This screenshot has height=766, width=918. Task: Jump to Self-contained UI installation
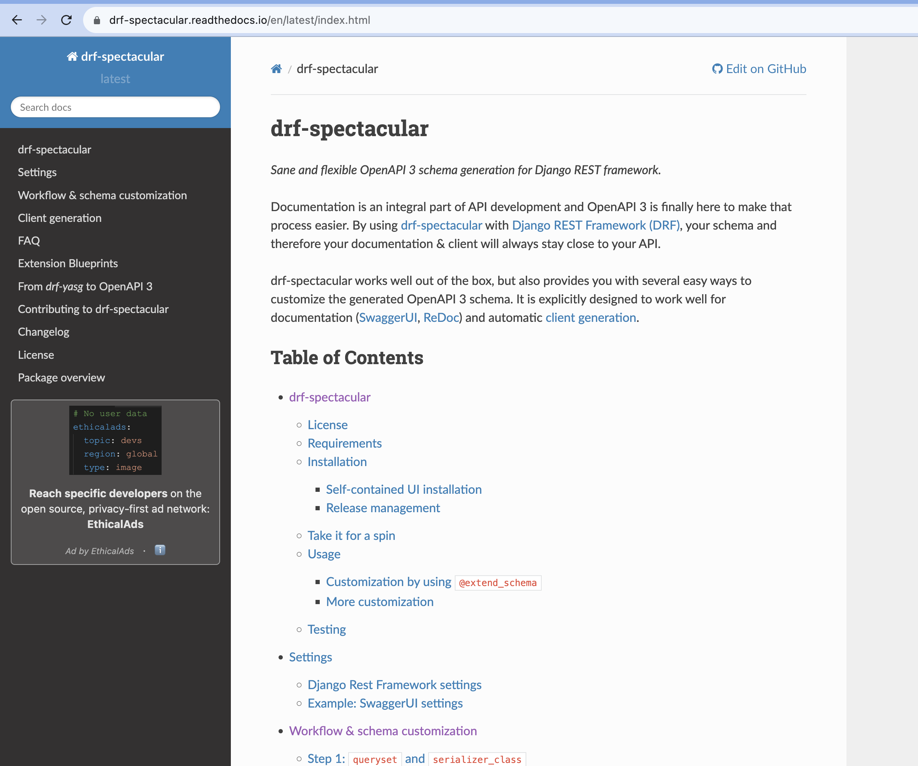[x=404, y=490]
